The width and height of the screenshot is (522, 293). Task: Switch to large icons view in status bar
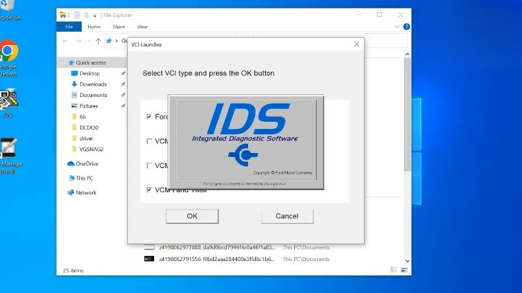pyautogui.click(x=404, y=270)
